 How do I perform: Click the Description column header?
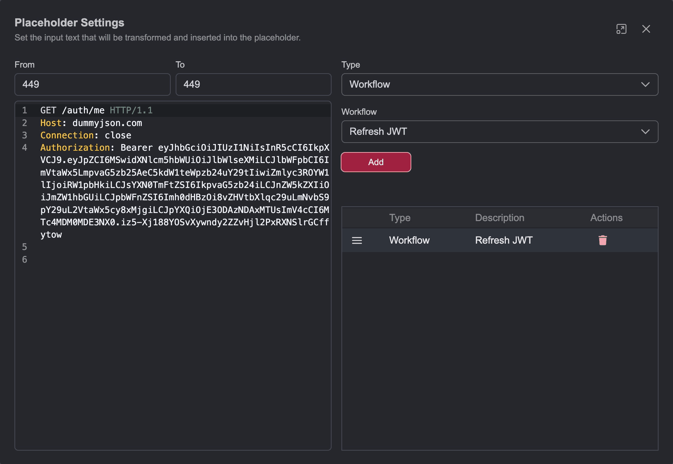pyautogui.click(x=499, y=218)
